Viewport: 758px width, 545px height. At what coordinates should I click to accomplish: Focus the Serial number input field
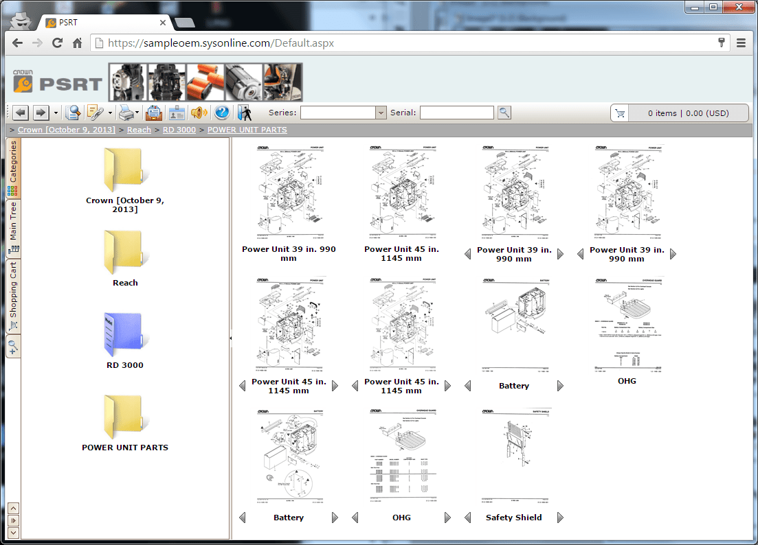(457, 113)
